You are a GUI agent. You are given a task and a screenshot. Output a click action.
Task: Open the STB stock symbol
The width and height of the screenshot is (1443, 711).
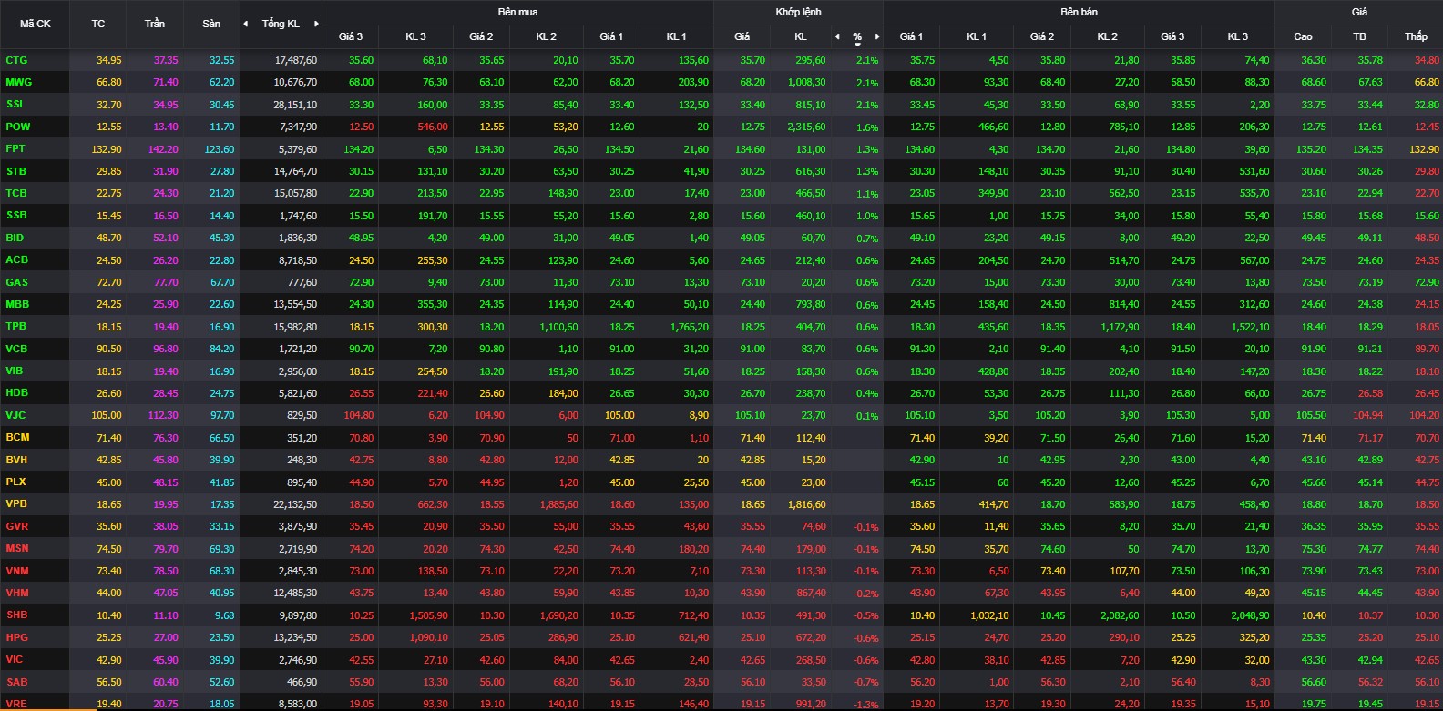pos(16,171)
